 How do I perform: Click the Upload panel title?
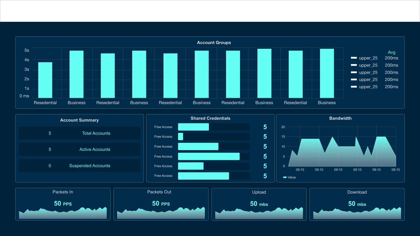click(x=259, y=192)
